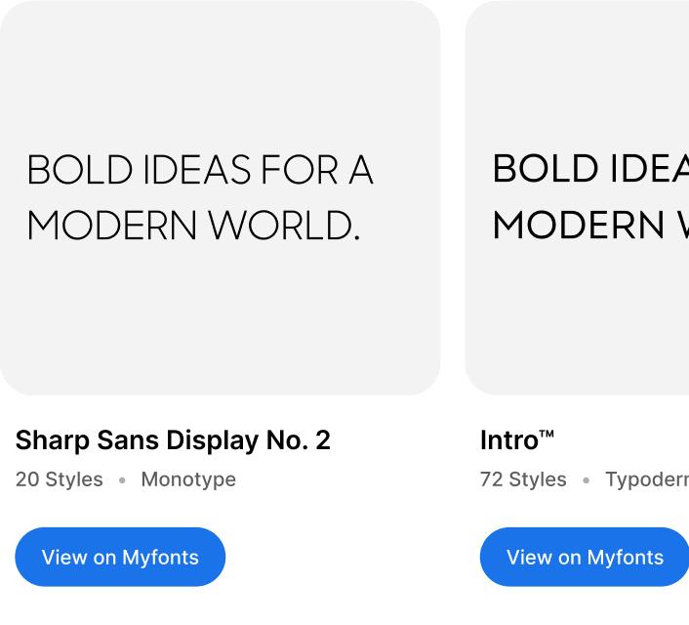Click the "BOLD IDEA" sample line in Intro preview
The height and width of the screenshot is (625, 689).
pyautogui.click(x=589, y=169)
